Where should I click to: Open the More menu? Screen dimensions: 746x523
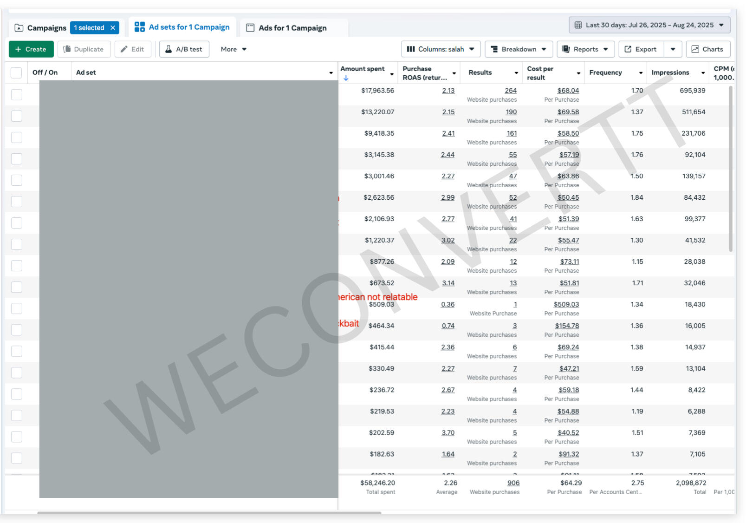[x=233, y=49]
